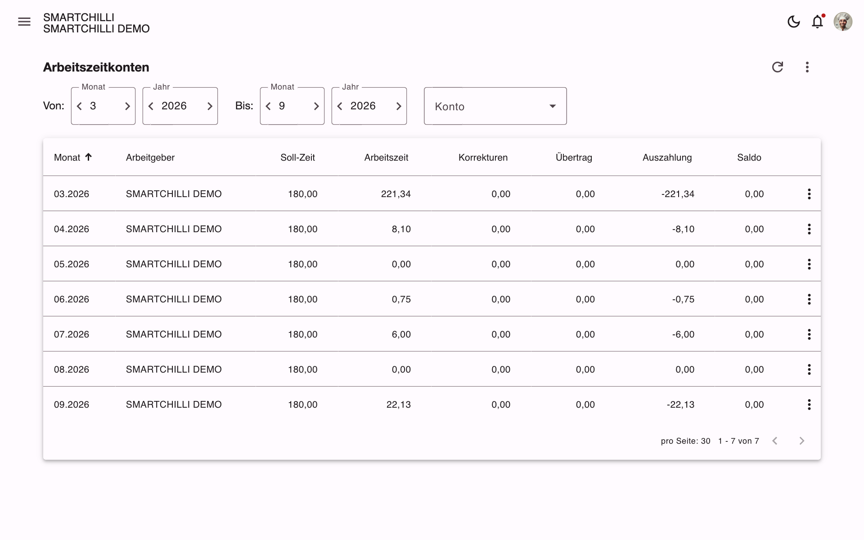Screen dimensions: 864x540
Task: Sort by Arbeitgeber column header
Action: (x=150, y=157)
